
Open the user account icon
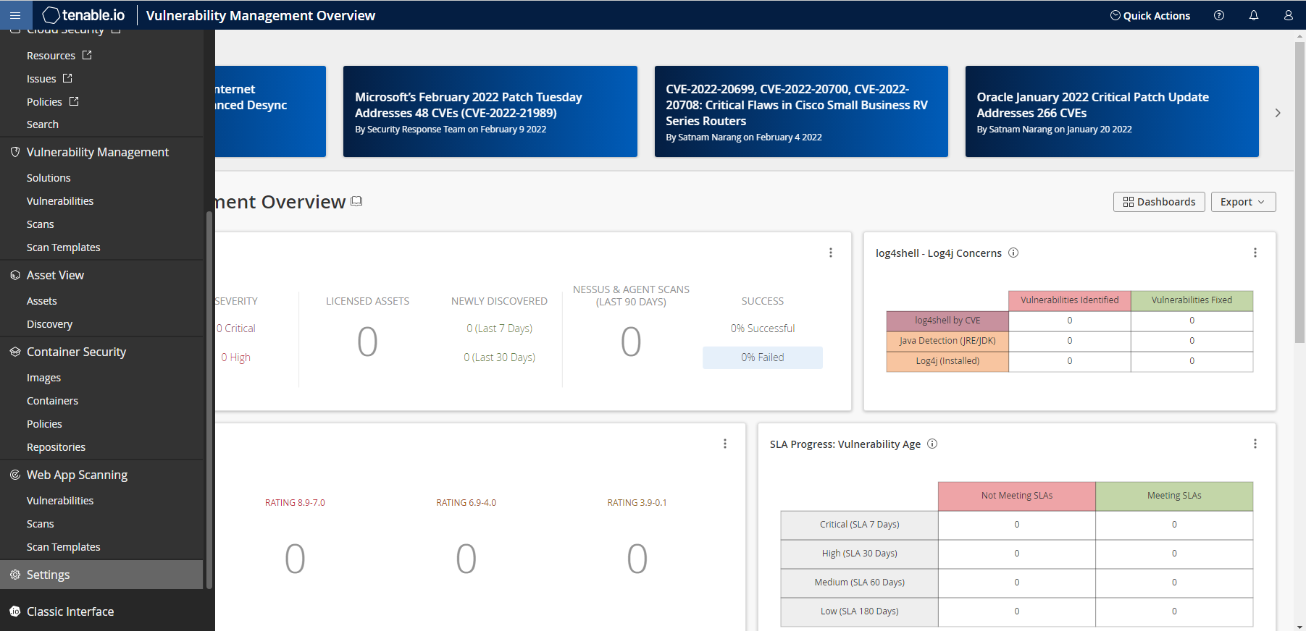coord(1289,15)
